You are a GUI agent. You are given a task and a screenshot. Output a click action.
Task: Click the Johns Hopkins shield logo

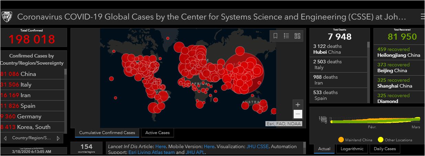[7, 17]
